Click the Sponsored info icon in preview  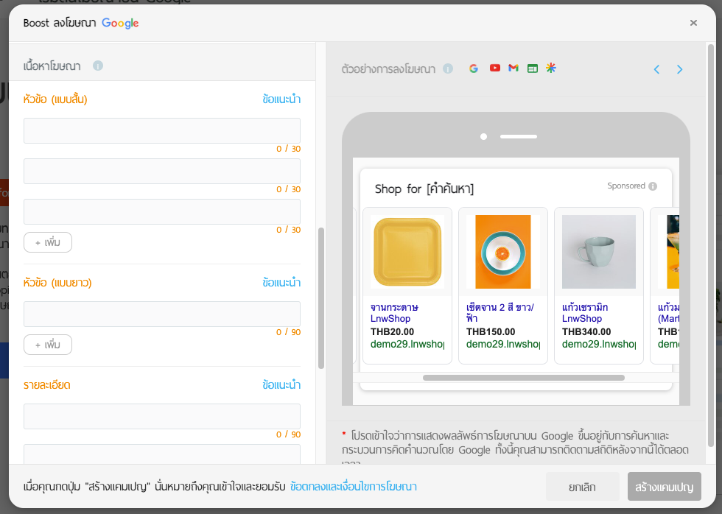click(653, 186)
